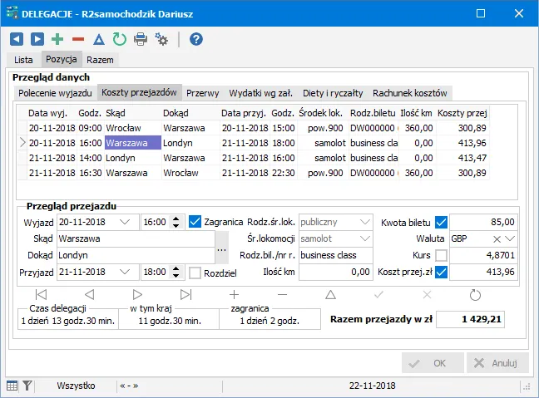Open the Wyjazd date dropdown
This screenshot has height=398, width=539.
pos(125,222)
